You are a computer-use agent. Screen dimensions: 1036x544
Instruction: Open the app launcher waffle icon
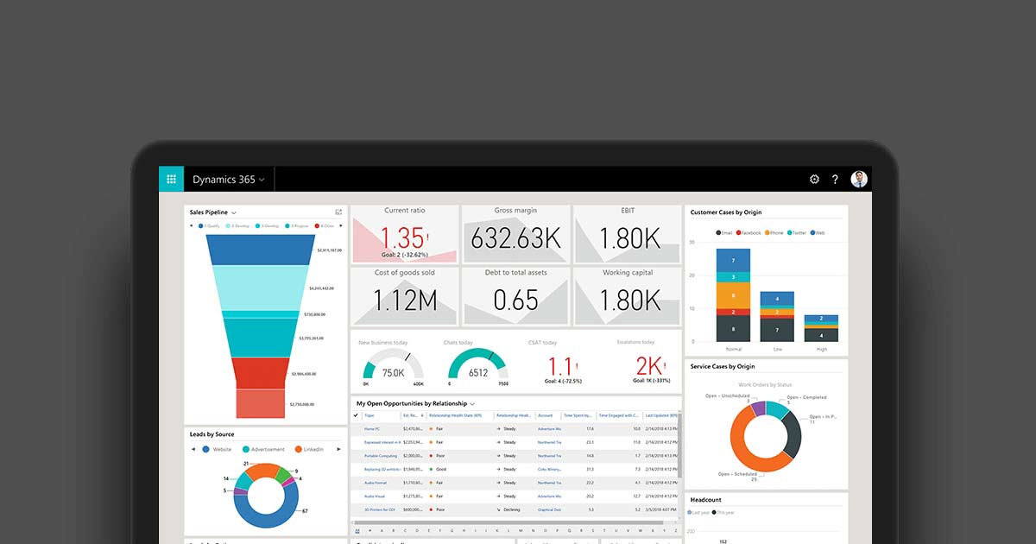coord(171,179)
